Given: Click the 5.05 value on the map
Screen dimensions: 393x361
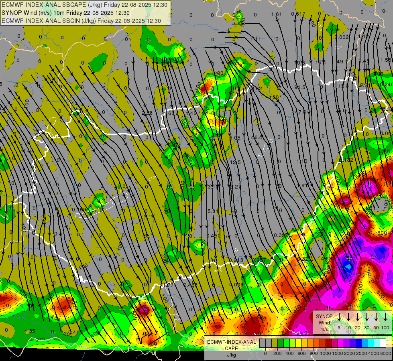Looking at the screenshot, I should point(235,138).
